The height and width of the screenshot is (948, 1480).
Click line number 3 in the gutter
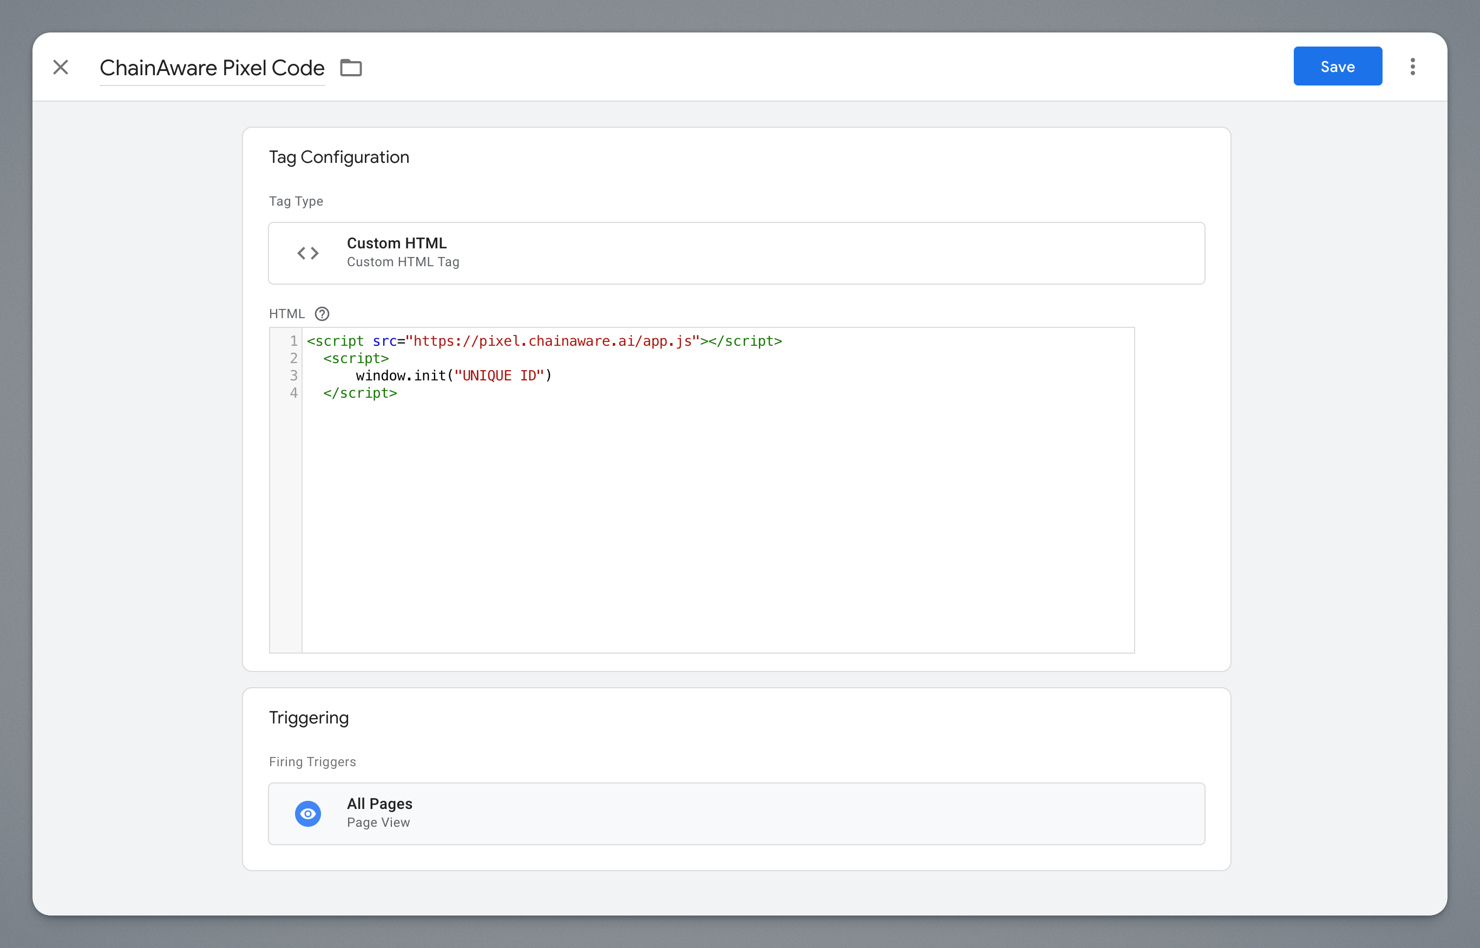tap(294, 376)
